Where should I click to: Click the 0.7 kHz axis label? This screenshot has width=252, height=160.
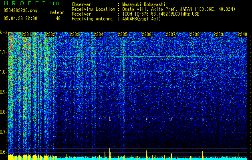pos(4,132)
